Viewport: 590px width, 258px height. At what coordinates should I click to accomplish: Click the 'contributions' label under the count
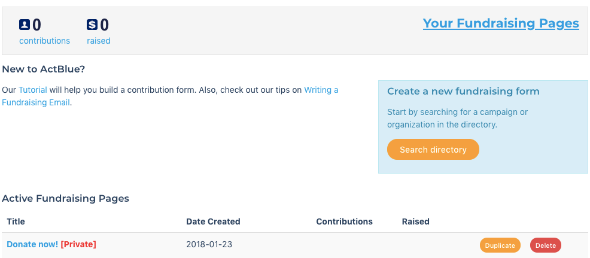click(44, 41)
